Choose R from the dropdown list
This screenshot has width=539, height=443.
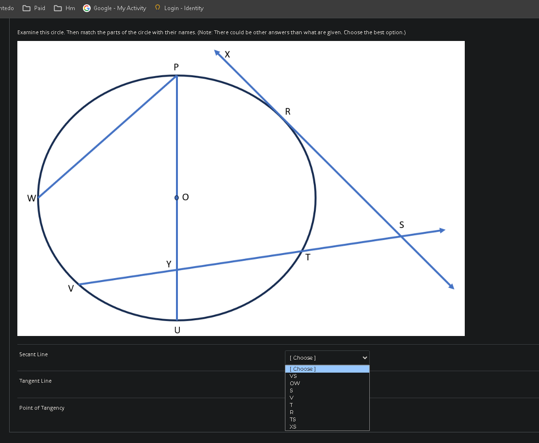(327, 412)
